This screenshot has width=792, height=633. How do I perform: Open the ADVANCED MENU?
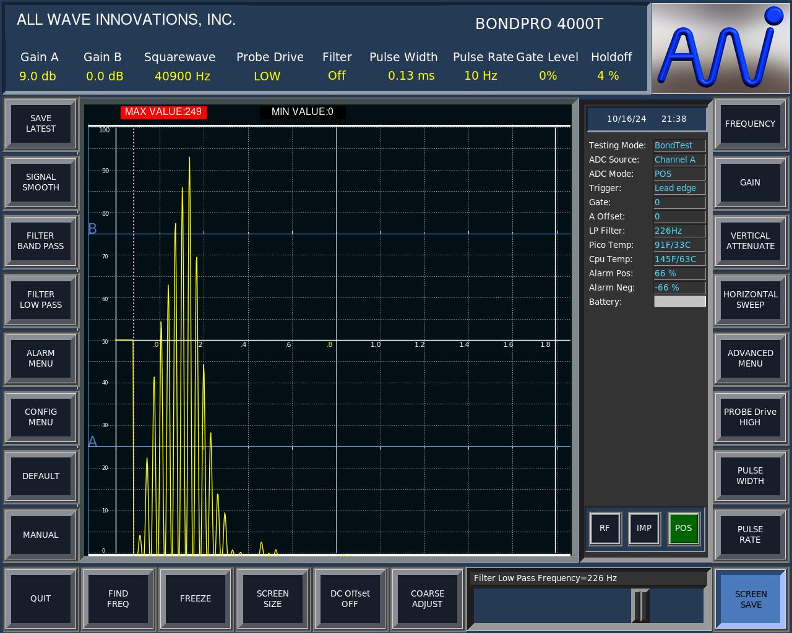(x=751, y=359)
